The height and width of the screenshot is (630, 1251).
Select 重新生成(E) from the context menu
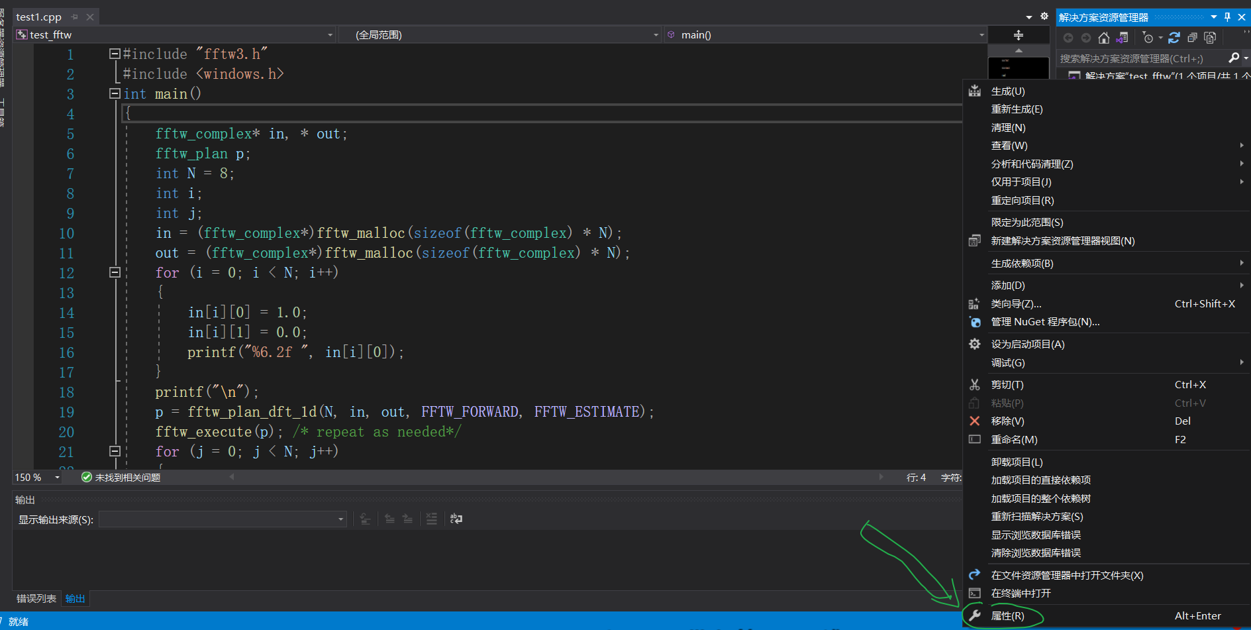click(x=1017, y=109)
